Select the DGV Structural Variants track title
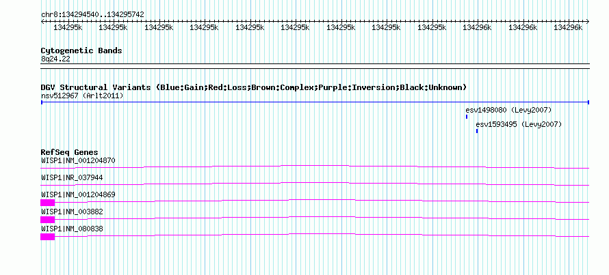Viewport: 609px width, 275px height. 254,87
